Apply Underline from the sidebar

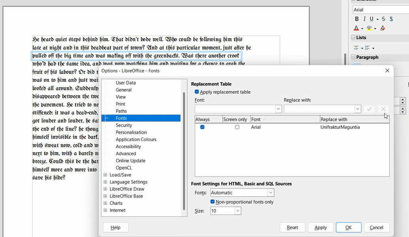click(x=371, y=19)
